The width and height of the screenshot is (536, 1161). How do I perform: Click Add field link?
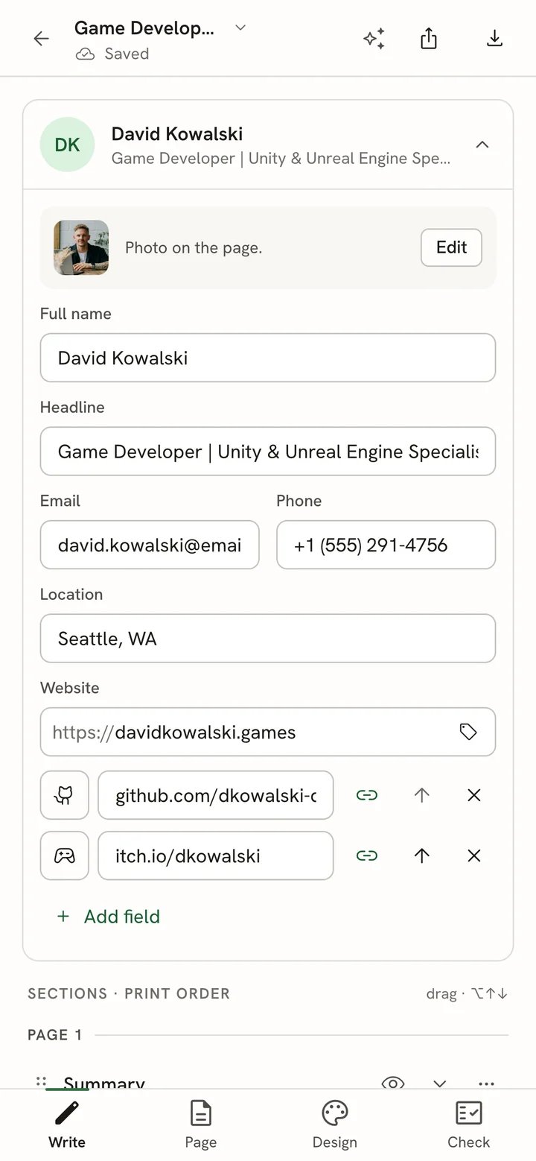pyautogui.click(x=109, y=917)
